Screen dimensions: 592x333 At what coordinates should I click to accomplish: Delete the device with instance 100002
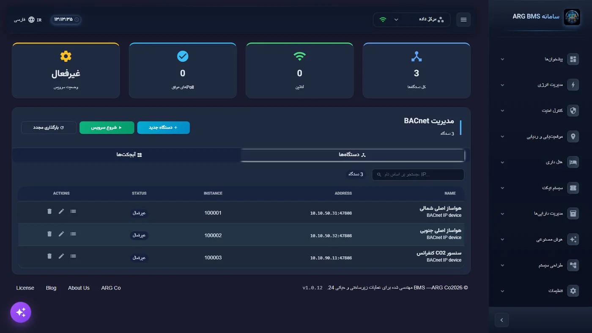(49, 234)
